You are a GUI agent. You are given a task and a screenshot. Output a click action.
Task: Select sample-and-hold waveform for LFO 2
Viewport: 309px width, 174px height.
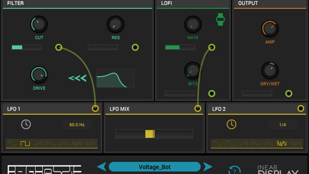pyautogui.click(x=282, y=144)
